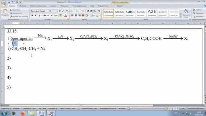Open the Font dialog launcher (Шрифт)
Viewport: 206px width, 116px height.
(68, 19)
